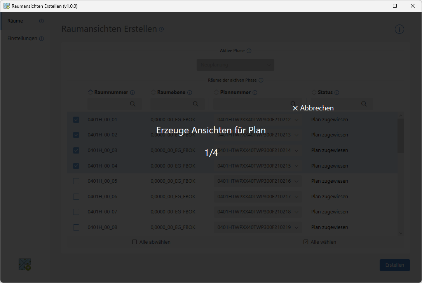Click info icon next to Aktive Phase
The width and height of the screenshot is (422, 283).
point(249,51)
